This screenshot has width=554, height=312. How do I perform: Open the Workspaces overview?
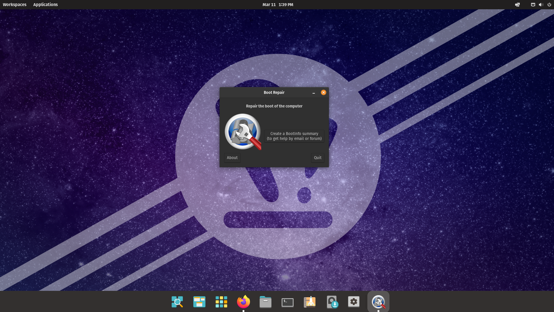[x=15, y=5]
